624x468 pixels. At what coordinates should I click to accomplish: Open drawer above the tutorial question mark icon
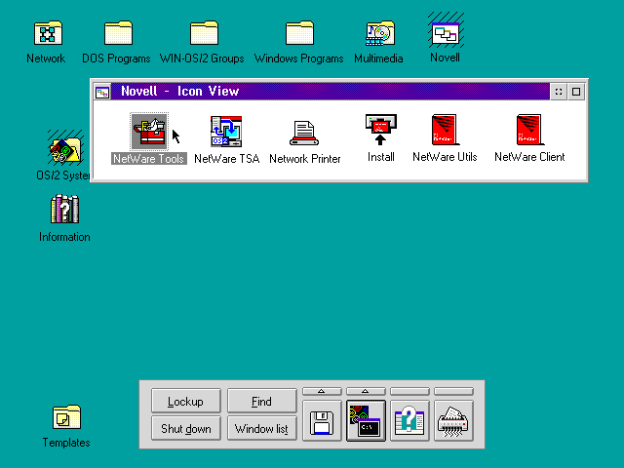coord(409,391)
